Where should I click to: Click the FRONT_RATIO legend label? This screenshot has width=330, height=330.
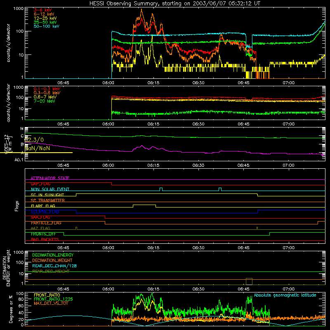click(47, 295)
